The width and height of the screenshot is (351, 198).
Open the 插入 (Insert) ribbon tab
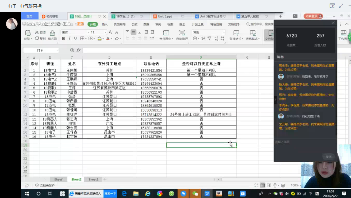click(105, 24)
